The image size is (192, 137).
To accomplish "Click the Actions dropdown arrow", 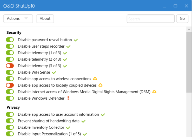I will pyautogui.click(x=26, y=18).
